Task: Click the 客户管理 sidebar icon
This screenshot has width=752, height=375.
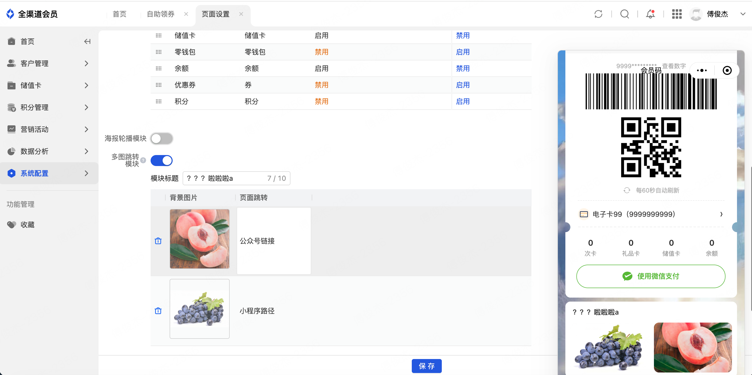Action: coord(12,63)
